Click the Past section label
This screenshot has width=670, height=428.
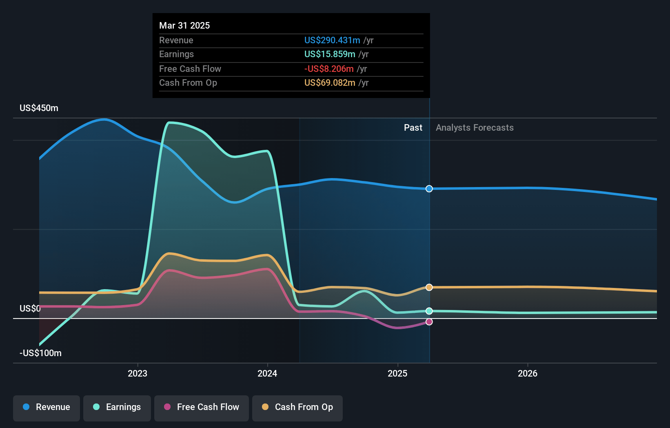coord(413,128)
